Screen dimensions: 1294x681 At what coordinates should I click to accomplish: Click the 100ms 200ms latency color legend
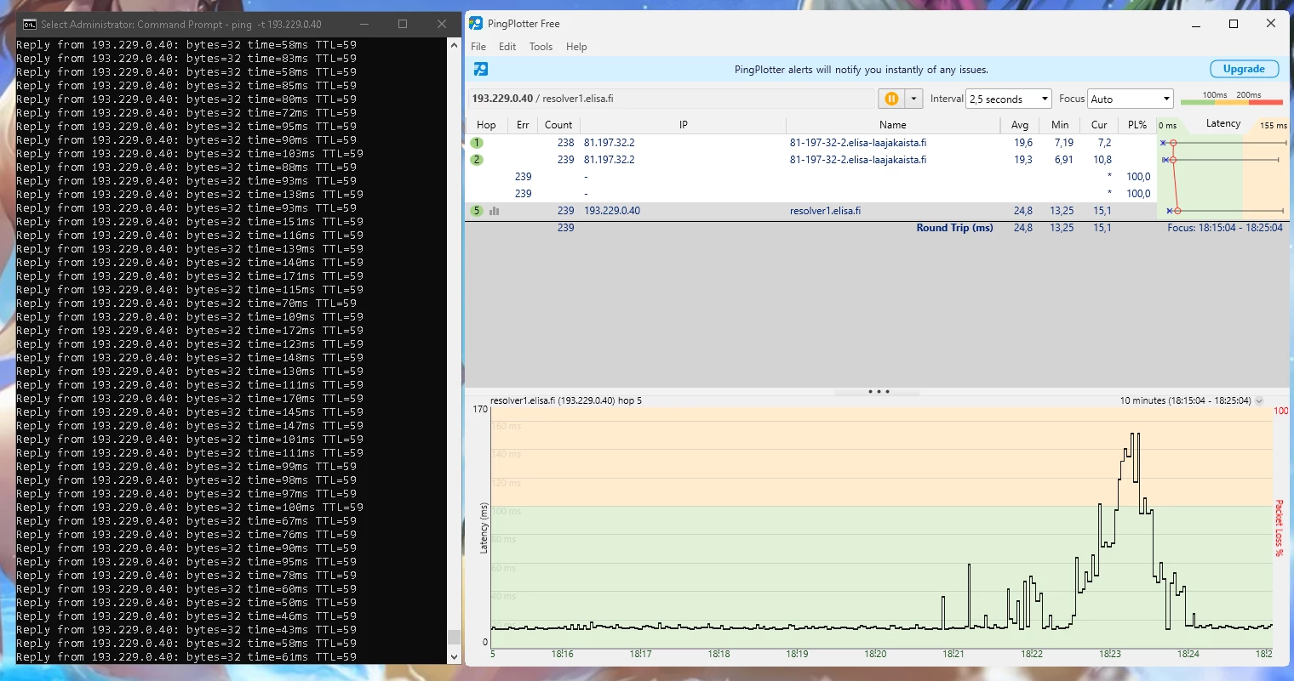(x=1231, y=99)
